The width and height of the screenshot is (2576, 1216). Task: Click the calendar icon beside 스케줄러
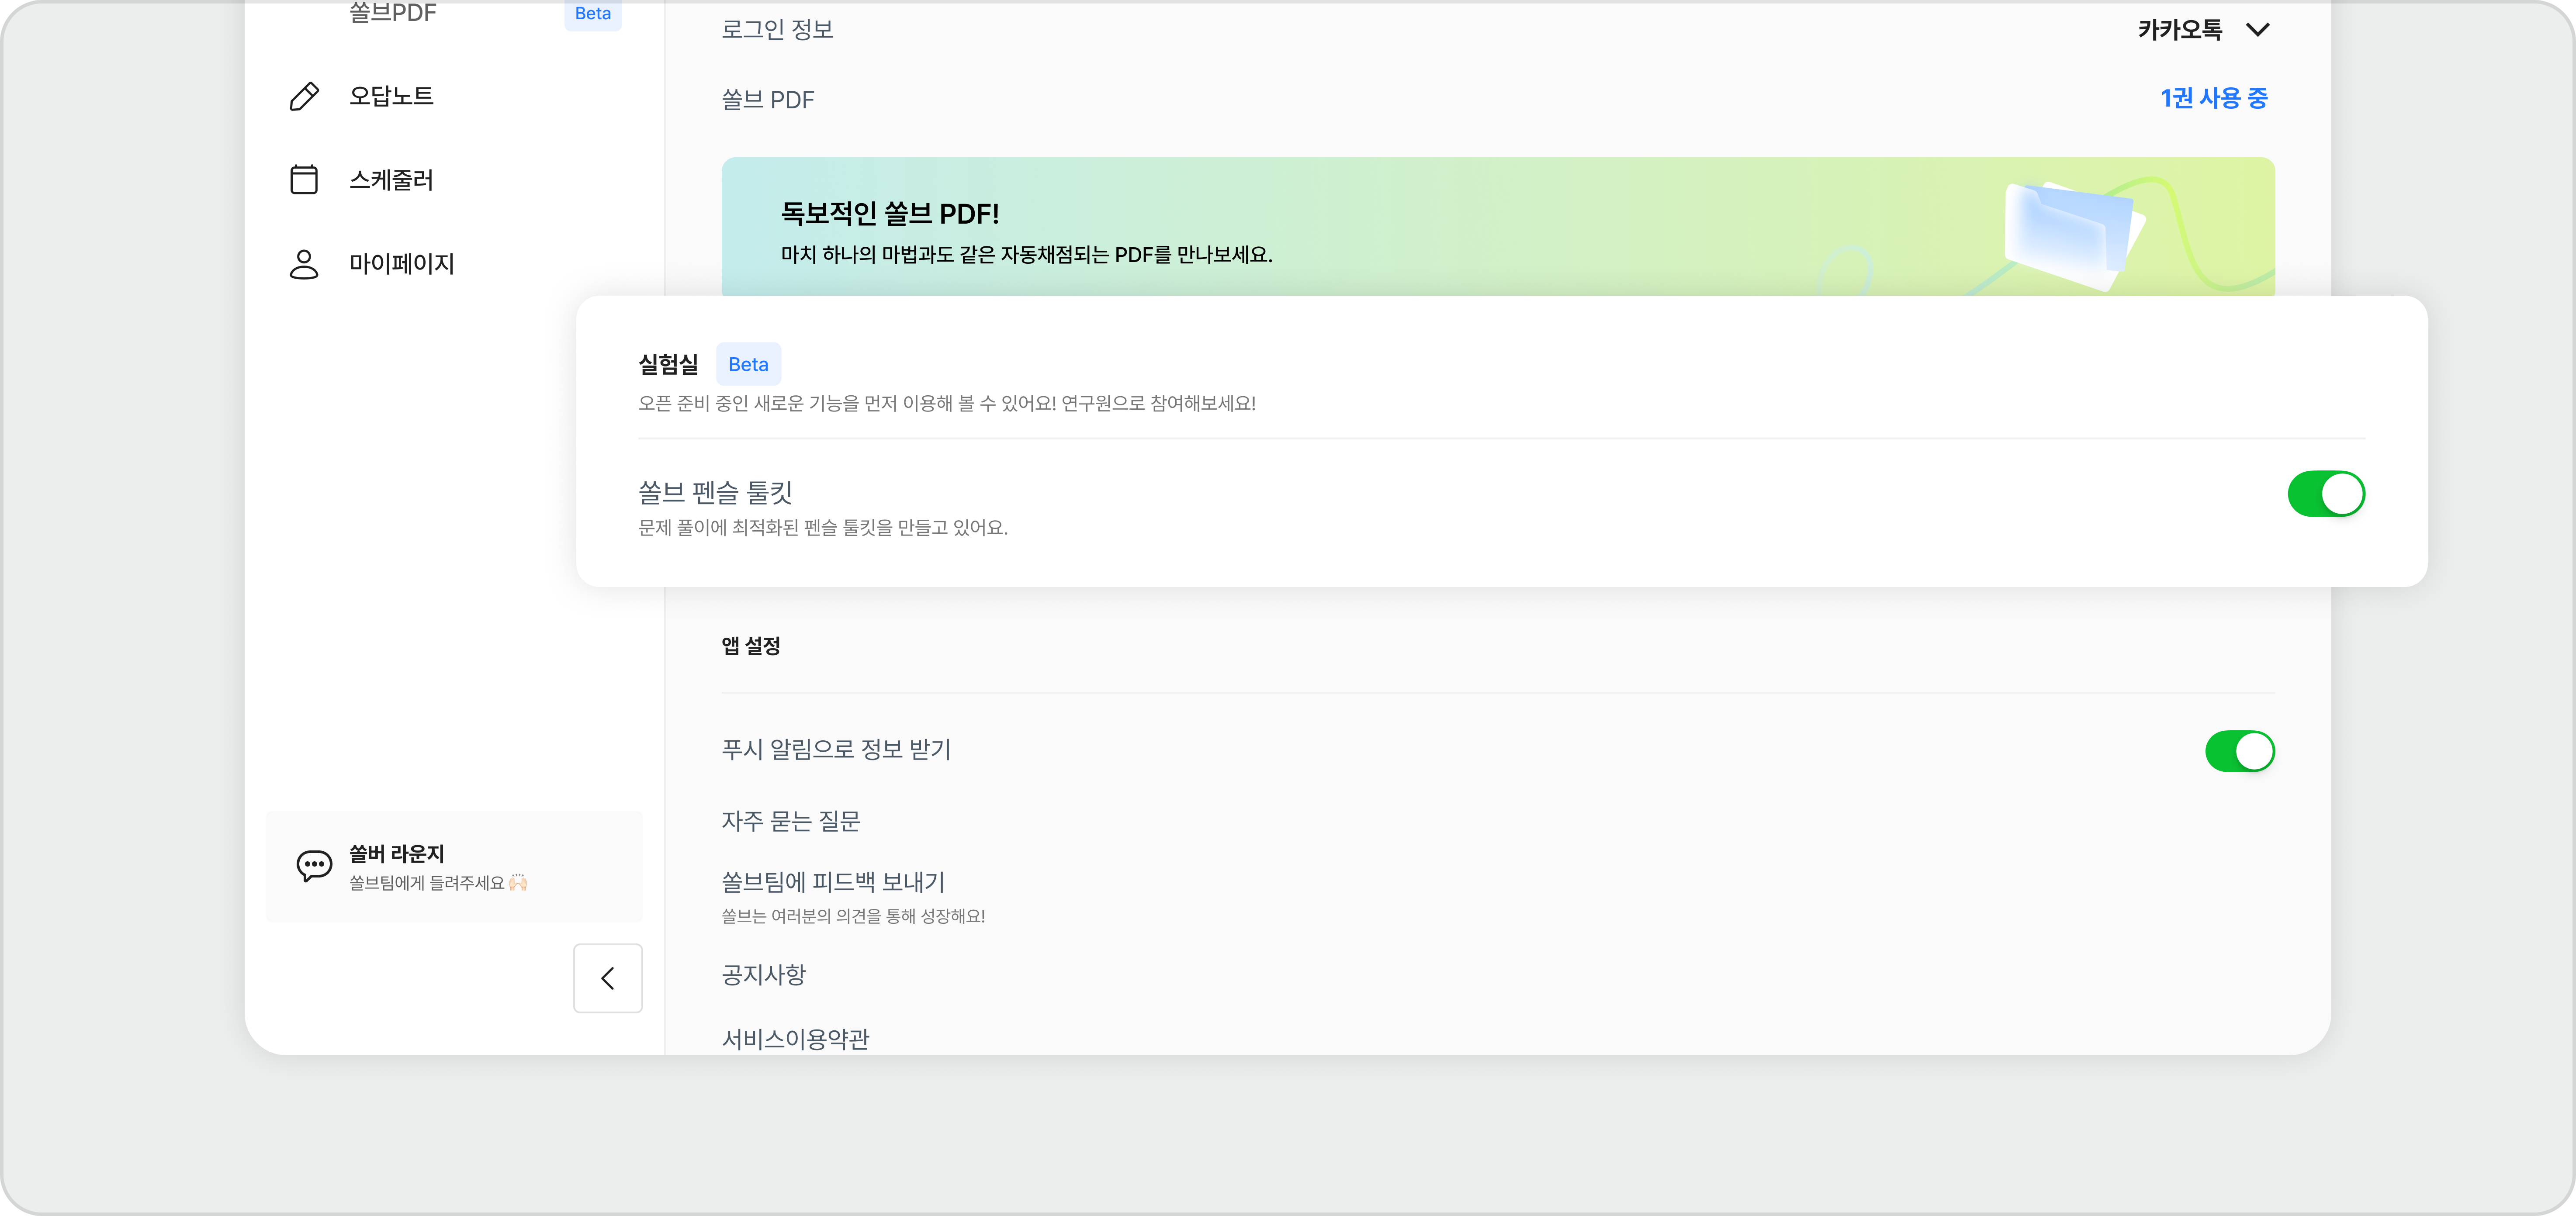click(304, 180)
